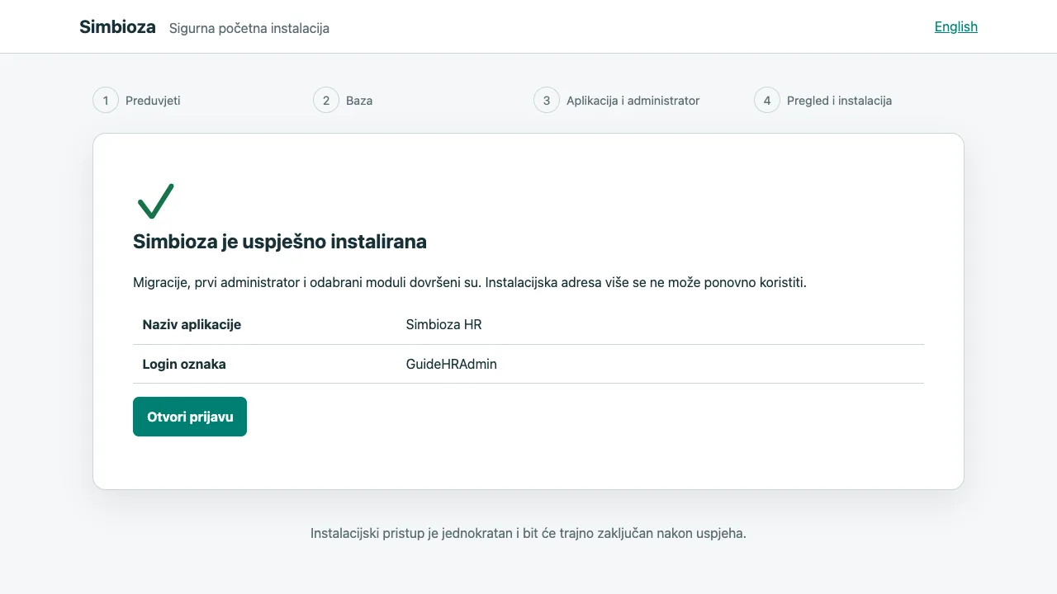
Task: Click the Naziv aplikacije row label
Action: [x=192, y=324]
